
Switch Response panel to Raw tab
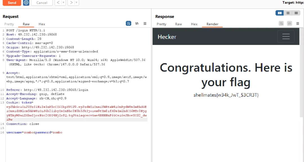(178, 24)
